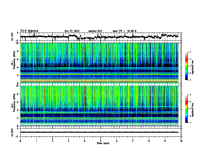The image size is (204, 158).
Task: Click time axis tick label "1"
Action: pyautogui.click(x=36, y=141)
